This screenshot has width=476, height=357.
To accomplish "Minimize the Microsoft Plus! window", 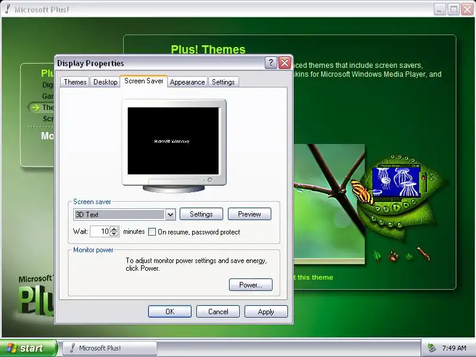I will pos(439,10).
